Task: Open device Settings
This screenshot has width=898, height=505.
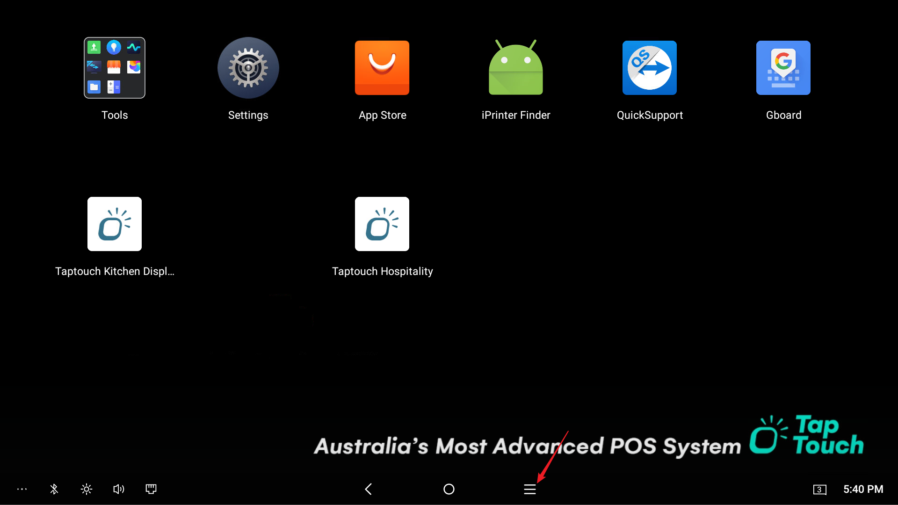Action: 248,67
